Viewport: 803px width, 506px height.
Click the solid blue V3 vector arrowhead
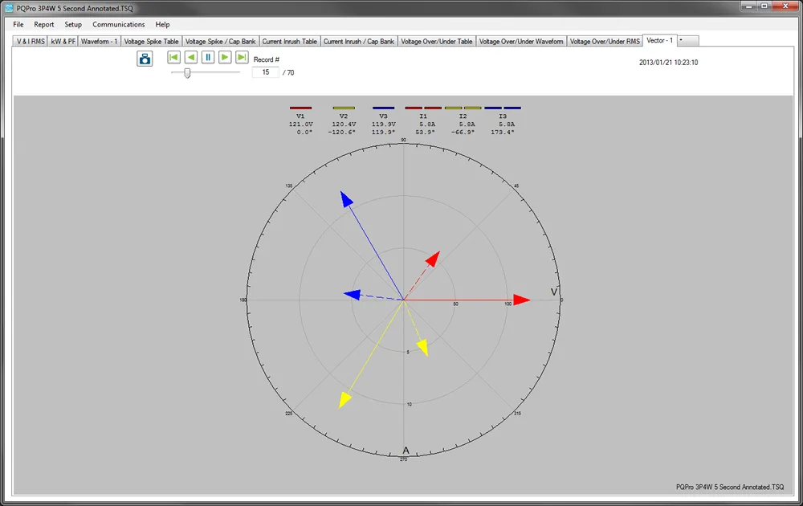tap(346, 199)
